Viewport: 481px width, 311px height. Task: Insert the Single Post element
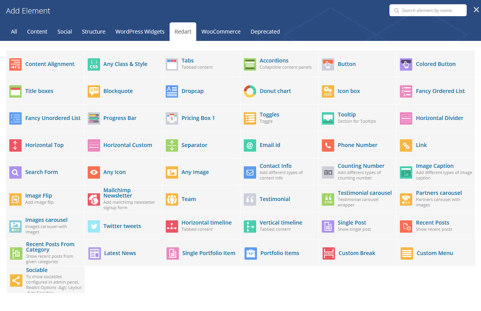(357, 226)
